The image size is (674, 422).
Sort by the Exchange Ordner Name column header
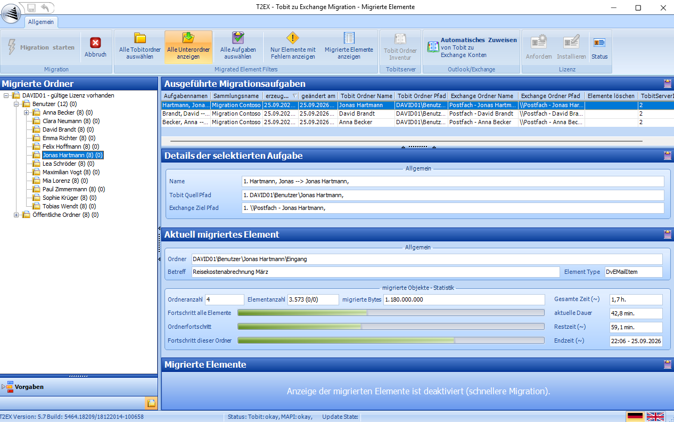(483, 96)
